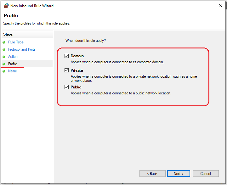Uncheck the Private profile checkbox
Viewport: 227px width, 185px height.
[x=66, y=70]
